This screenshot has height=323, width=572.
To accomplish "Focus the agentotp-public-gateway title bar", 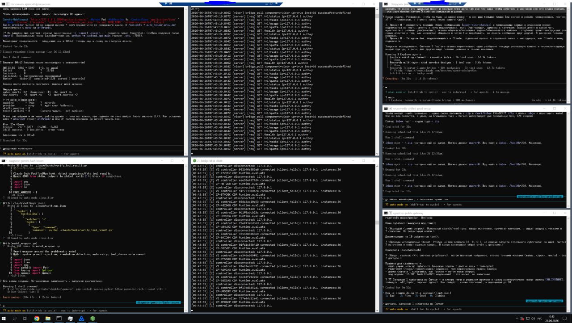I will click(x=476, y=213).
